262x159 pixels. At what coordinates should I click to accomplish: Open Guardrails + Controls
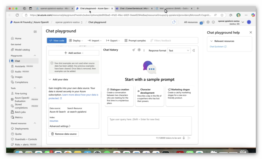[26, 139]
